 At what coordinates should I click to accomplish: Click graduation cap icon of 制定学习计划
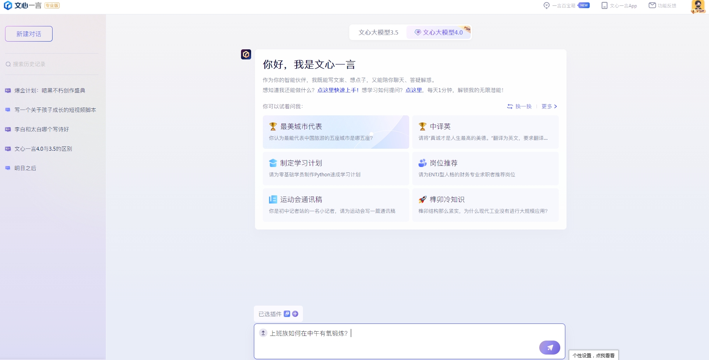pos(273,163)
